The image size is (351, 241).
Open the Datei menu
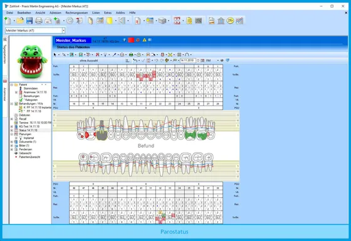tap(9, 13)
